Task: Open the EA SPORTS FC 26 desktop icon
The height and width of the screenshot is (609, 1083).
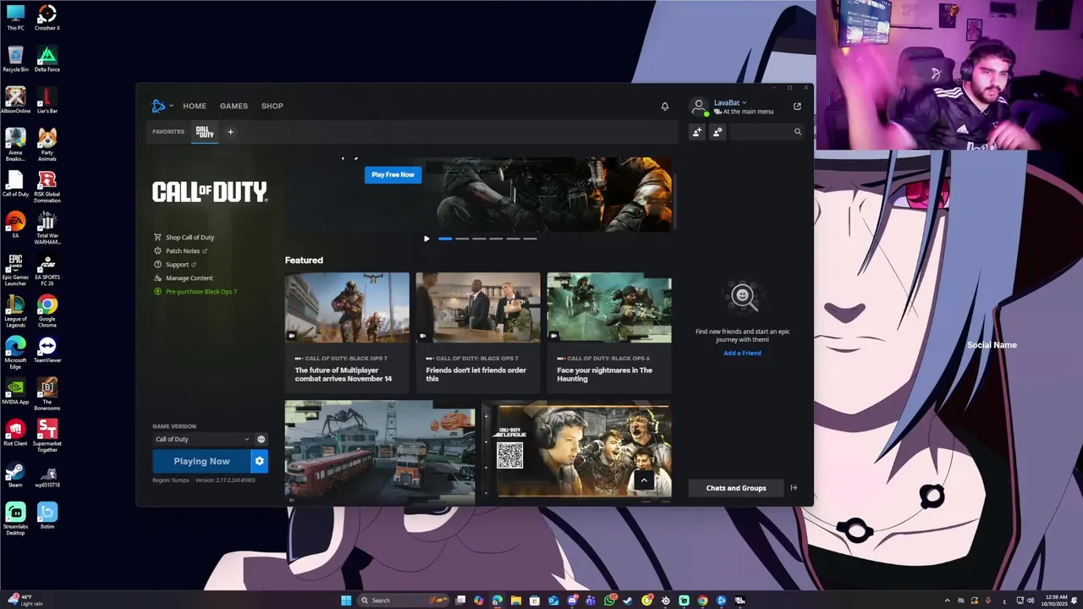Action: click(47, 269)
